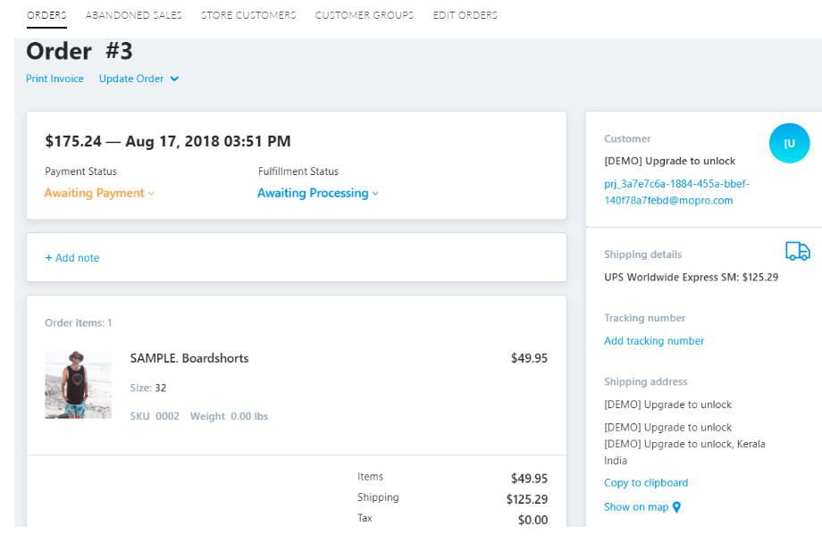Expand the Update Order dropdown

[138, 79]
